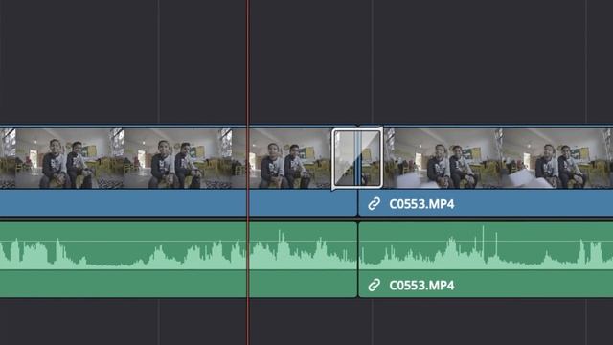The height and width of the screenshot is (345, 613).
Task: Select the cross dissolve transition between clips
Action: (x=357, y=158)
